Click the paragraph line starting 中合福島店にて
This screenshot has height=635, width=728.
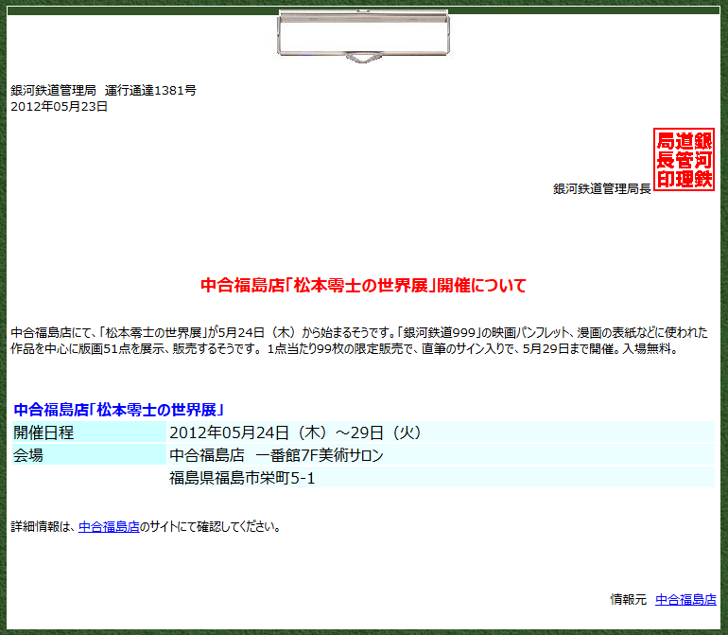[359, 332]
